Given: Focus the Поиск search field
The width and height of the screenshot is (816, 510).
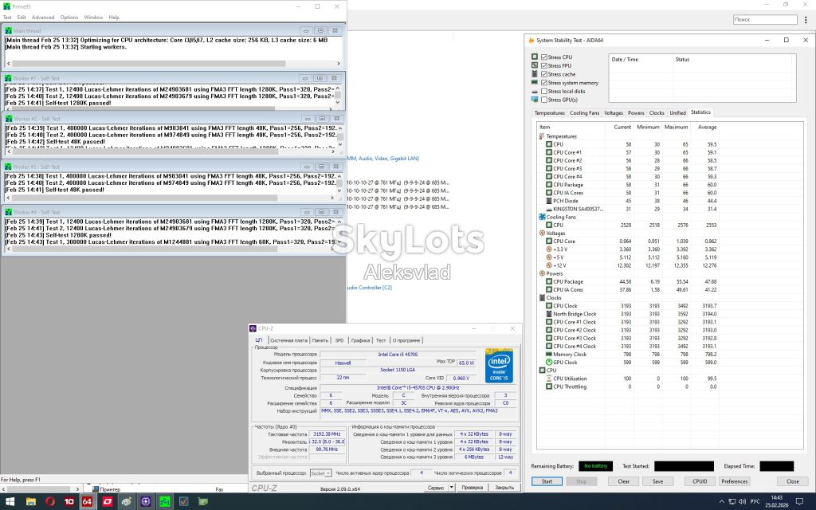Looking at the screenshot, I should [x=765, y=20].
